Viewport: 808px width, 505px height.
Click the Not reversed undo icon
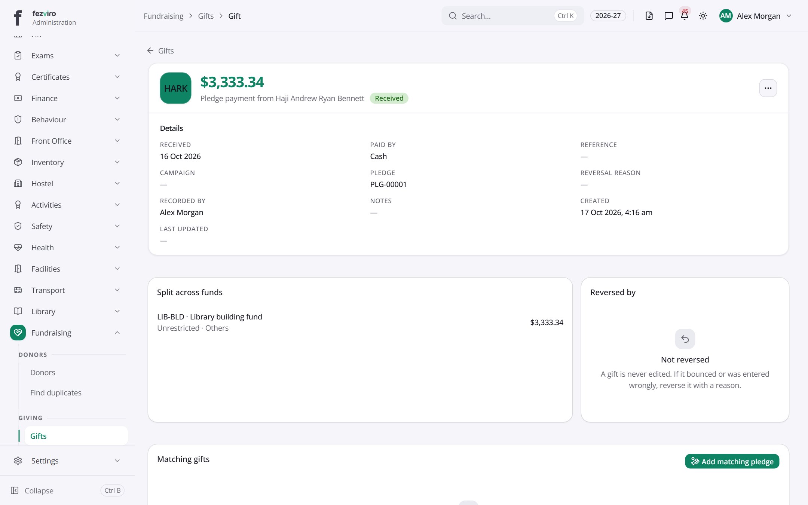685,339
